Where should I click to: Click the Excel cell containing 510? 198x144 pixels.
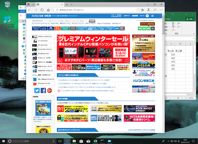(x=171, y=55)
